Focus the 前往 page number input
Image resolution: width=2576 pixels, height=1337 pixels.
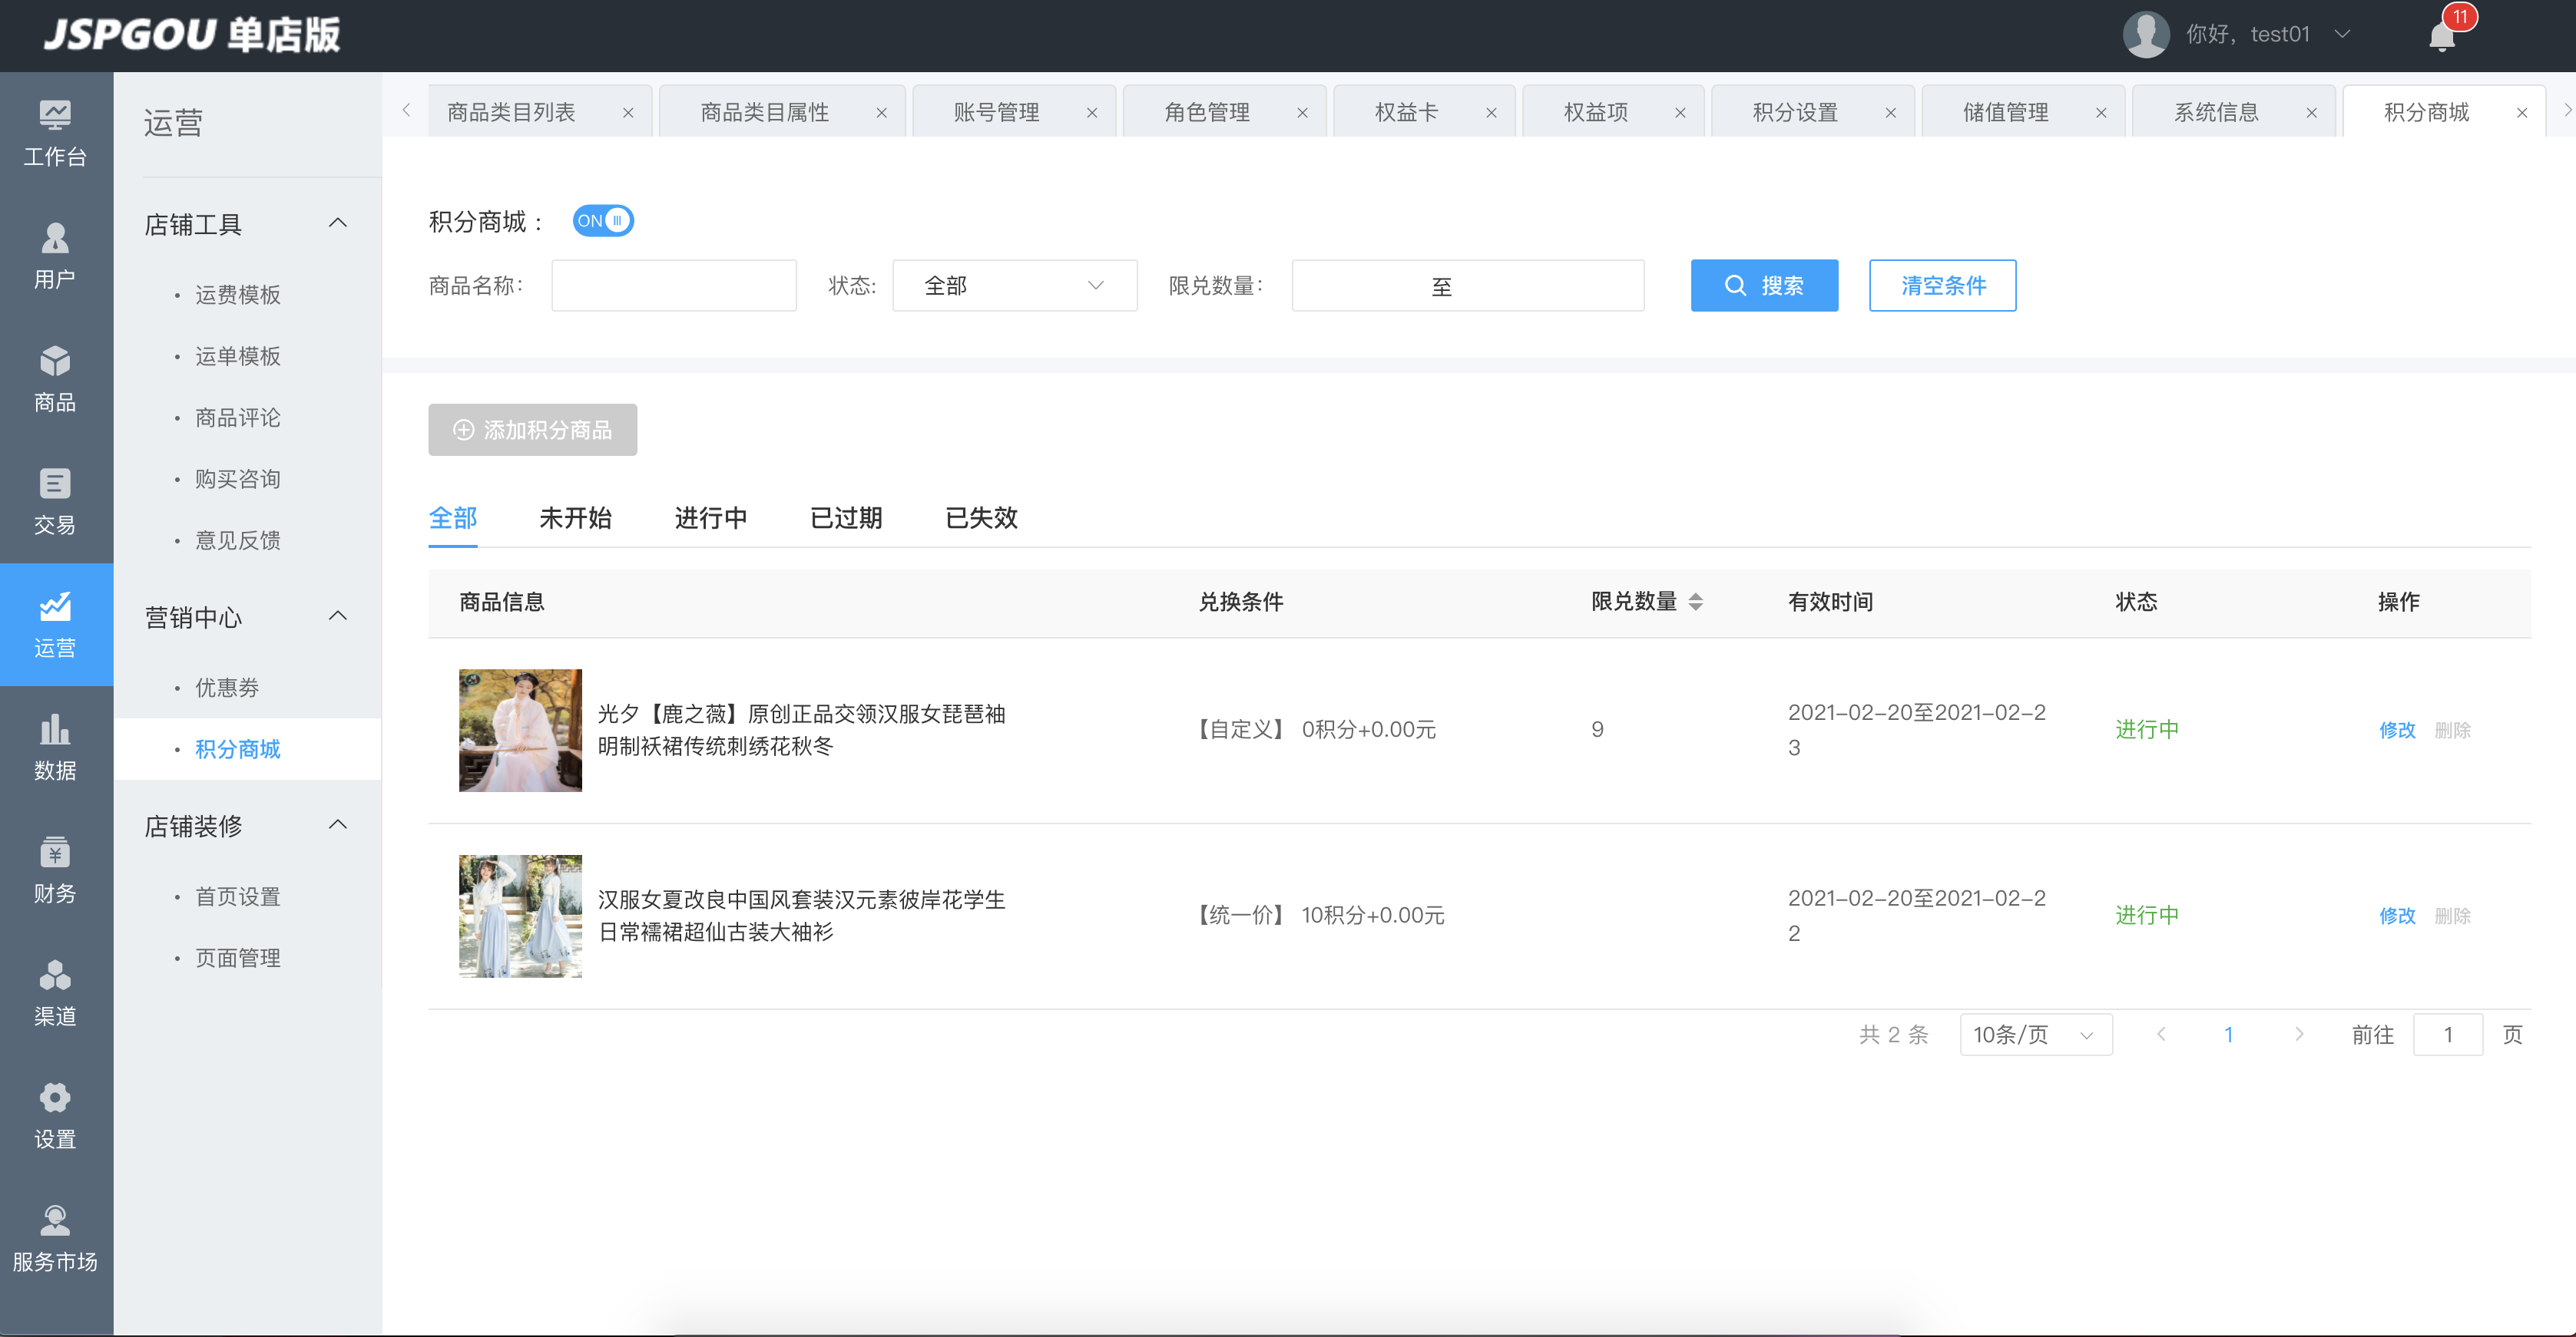[x=2447, y=1035]
